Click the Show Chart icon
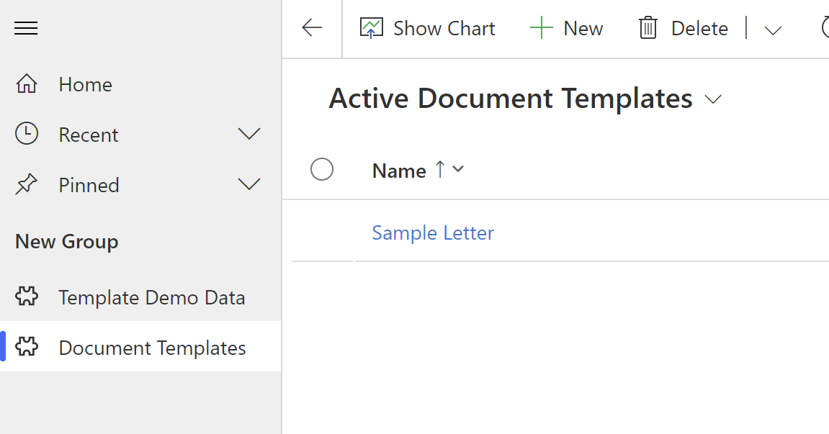This screenshot has width=829, height=434. (x=371, y=28)
